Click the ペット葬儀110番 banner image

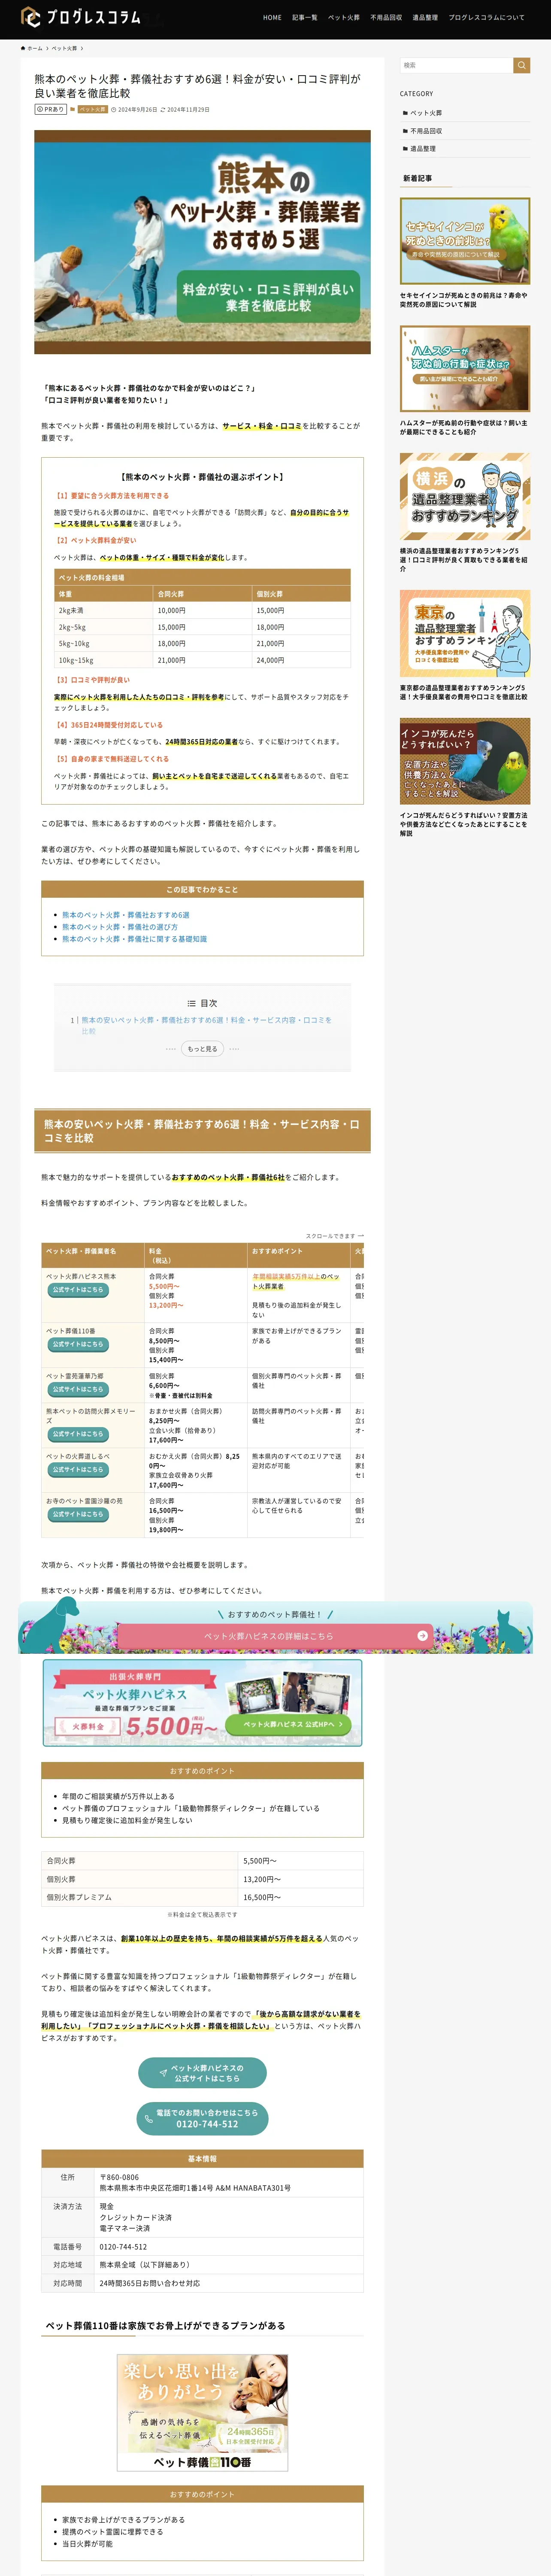pyautogui.click(x=202, y=2412)
